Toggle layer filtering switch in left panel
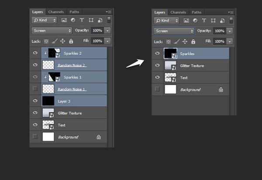The height and width of the screenshot is (180, 262). [x=109, y=20]
